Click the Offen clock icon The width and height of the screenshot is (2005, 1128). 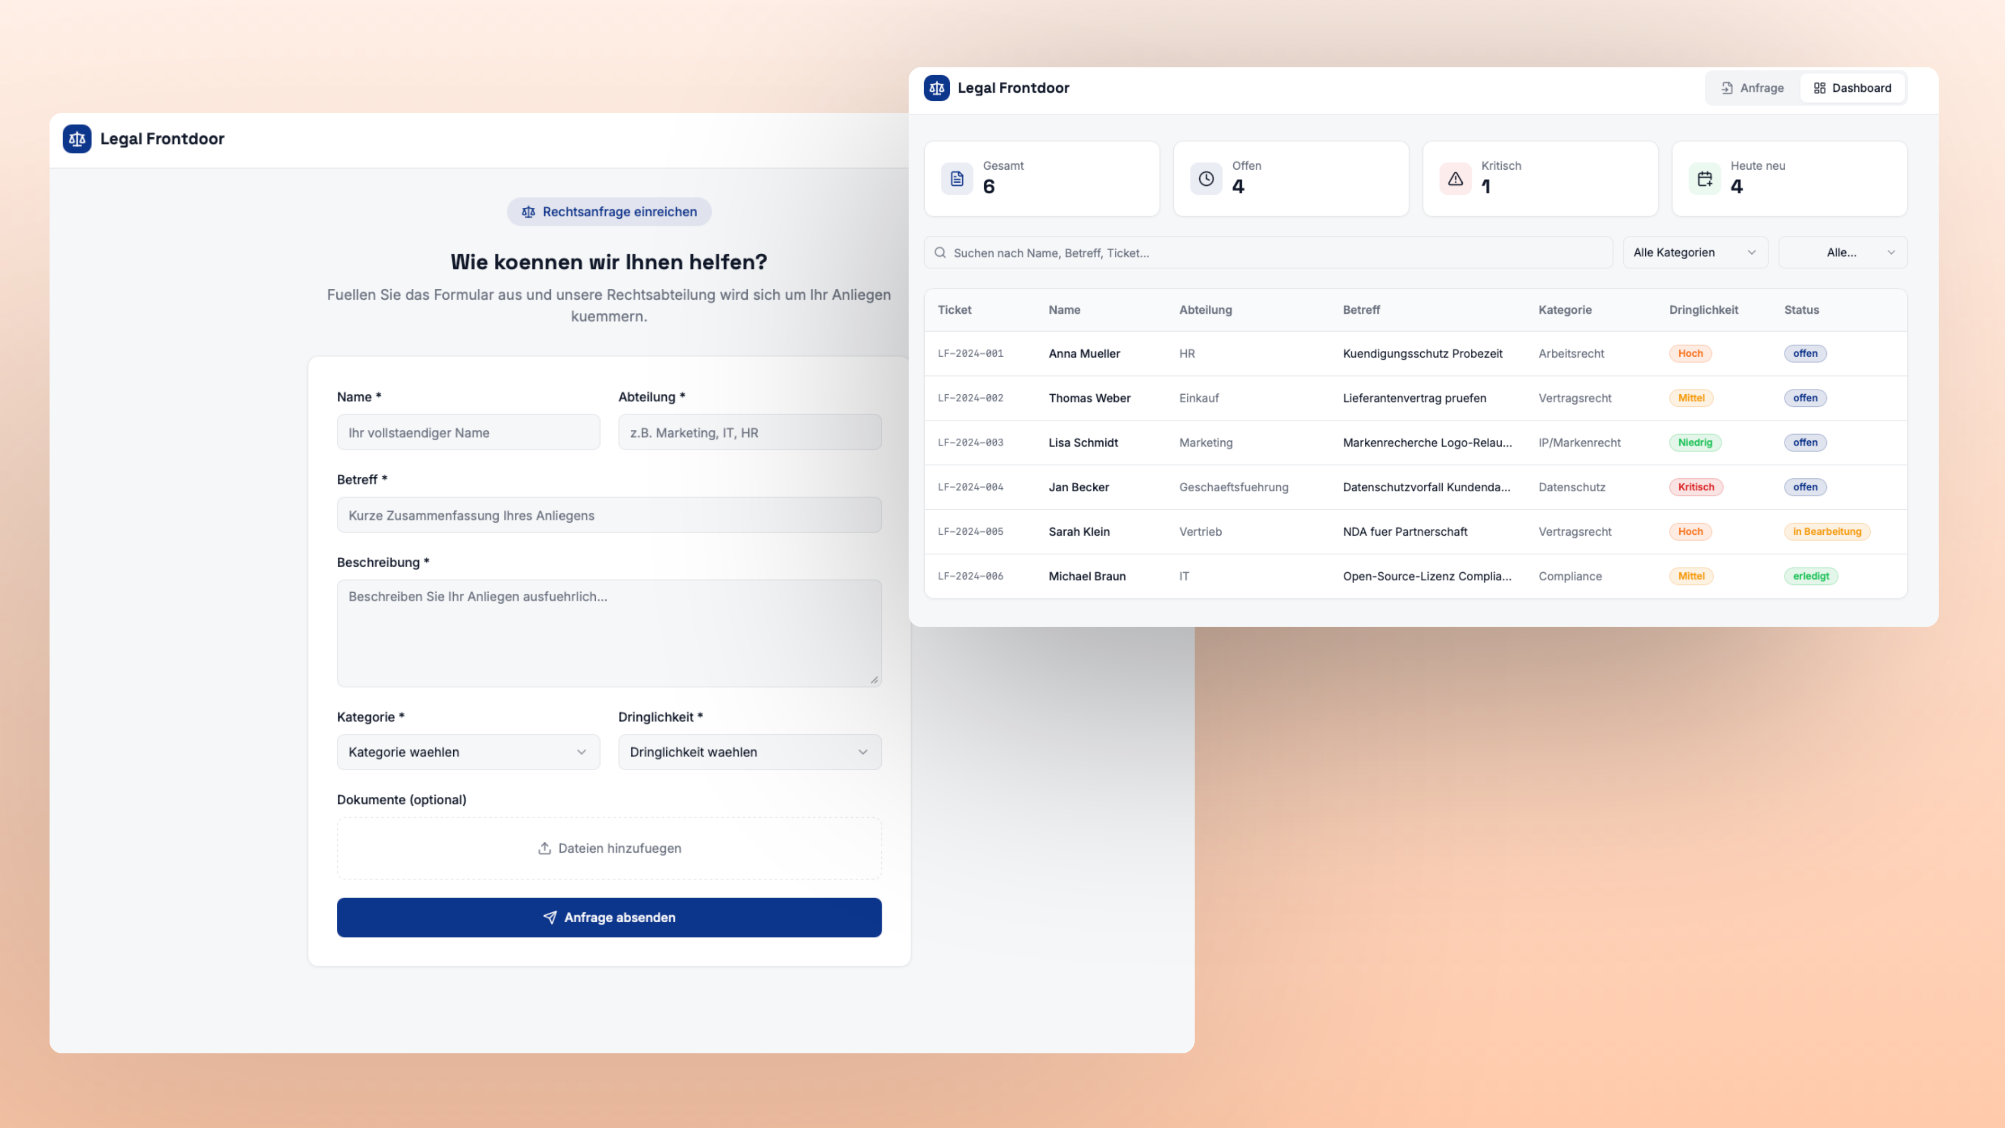click(x=1206, y=178)
